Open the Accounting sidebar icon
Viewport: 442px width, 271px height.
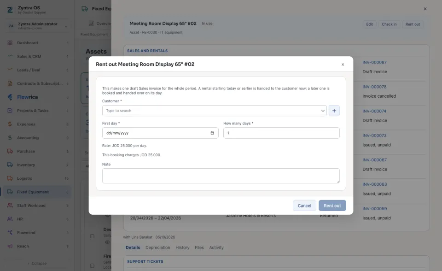tap(10, 138)
